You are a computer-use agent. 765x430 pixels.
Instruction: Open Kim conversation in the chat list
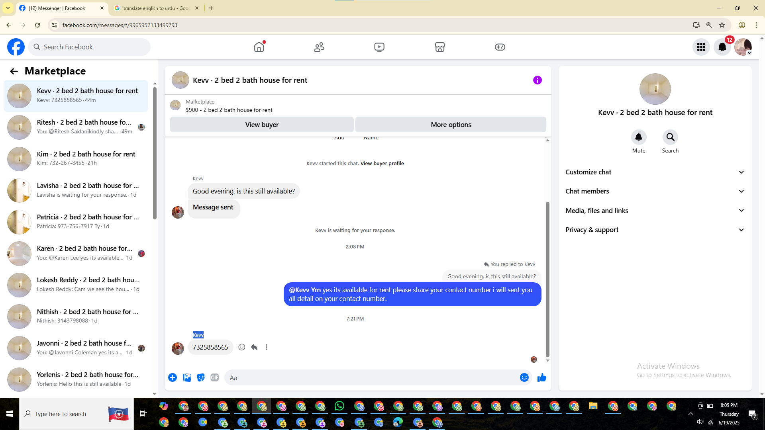click(76, 159)
